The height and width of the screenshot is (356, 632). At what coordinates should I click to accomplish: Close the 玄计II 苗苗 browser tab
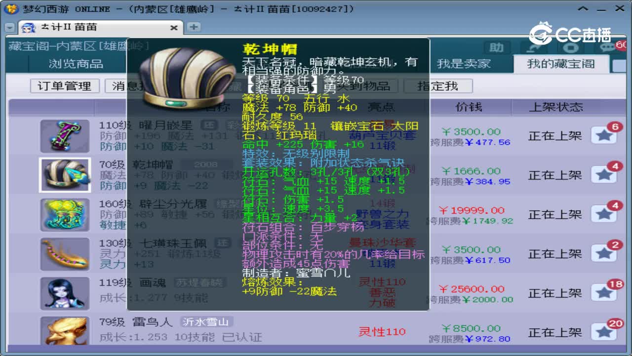point(174,28)
